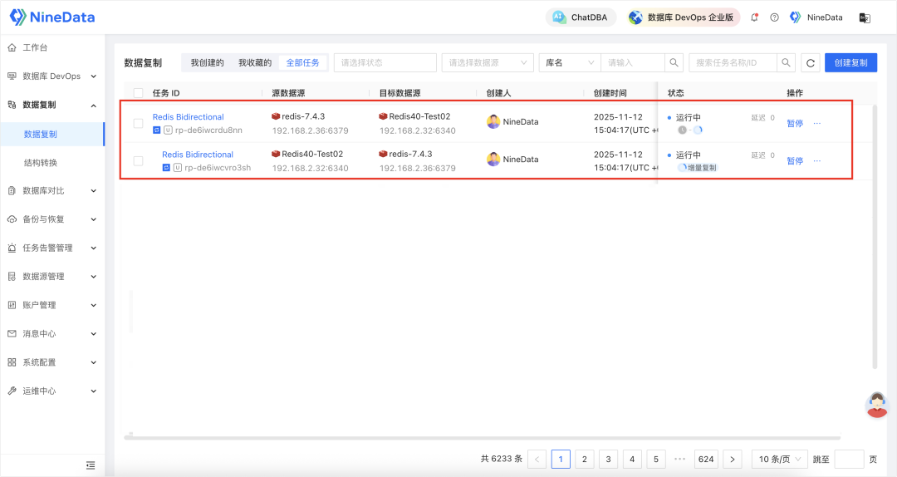Open more actions for the first task row
This screenshot has width=897, height=477.
816,123
